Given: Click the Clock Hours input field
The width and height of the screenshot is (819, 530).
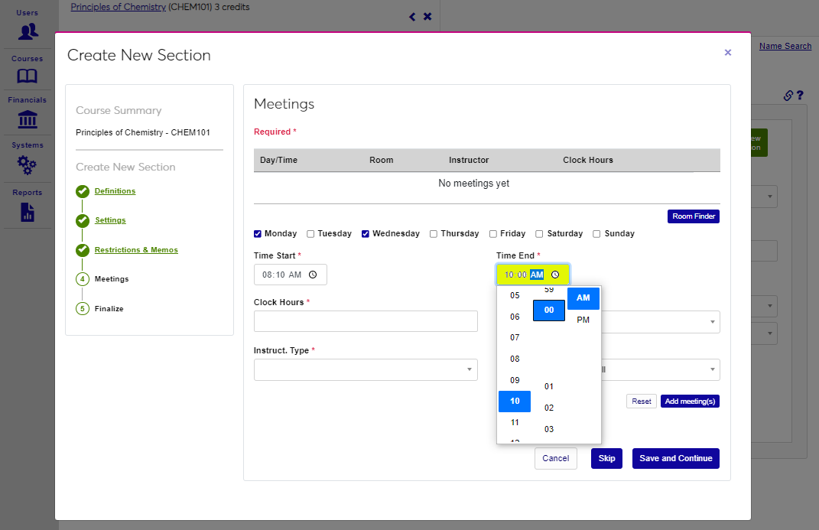Looking at the screenshot, I should (366, 321).
